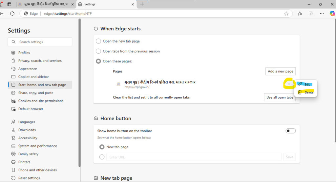The image size is (336, 182).
Task: Click the Family safety icon
Action: pyautogui.click(x=13, y=154)
